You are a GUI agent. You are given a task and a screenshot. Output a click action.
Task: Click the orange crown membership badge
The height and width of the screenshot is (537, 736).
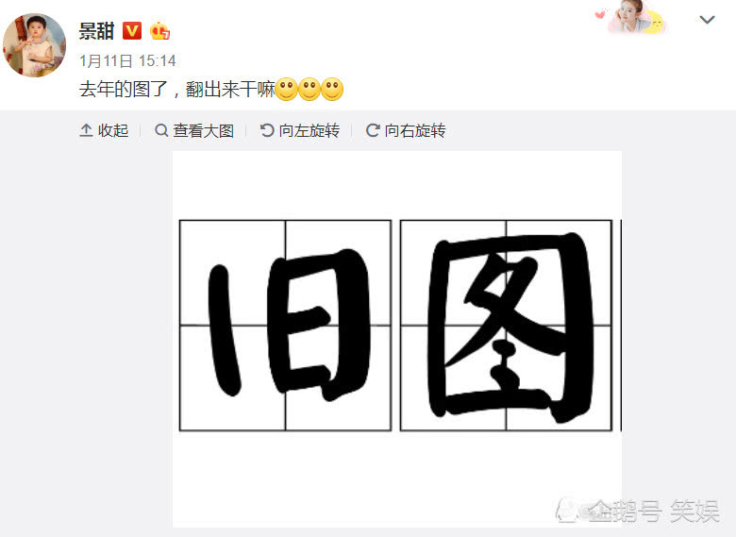point(159,31)
